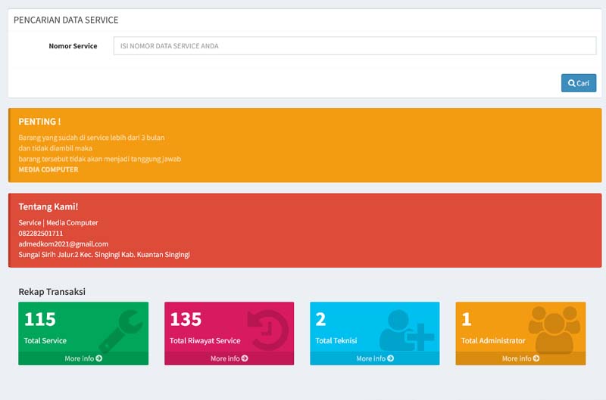
Task: Open More info for Total Riwayat Service
Action: coord(225,358)
